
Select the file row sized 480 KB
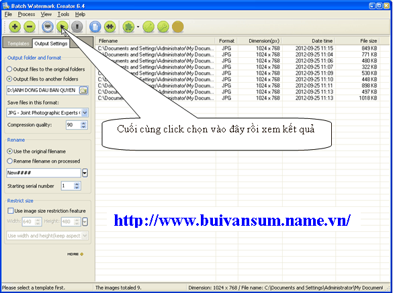[237, 60]
